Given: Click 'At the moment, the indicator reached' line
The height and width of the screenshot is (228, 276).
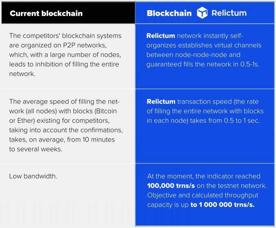Looking at the screenshot, I should tap(204, 176).
